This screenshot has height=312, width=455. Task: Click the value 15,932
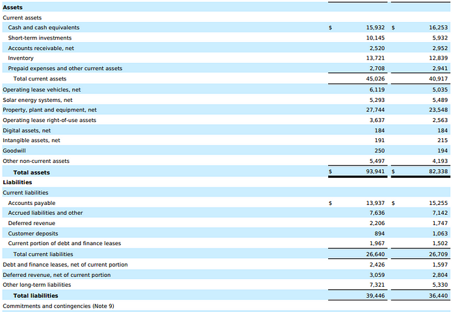click(x=375, y=27)
